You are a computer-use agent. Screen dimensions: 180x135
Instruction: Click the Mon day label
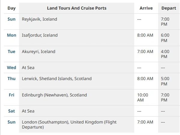[11, 35]
